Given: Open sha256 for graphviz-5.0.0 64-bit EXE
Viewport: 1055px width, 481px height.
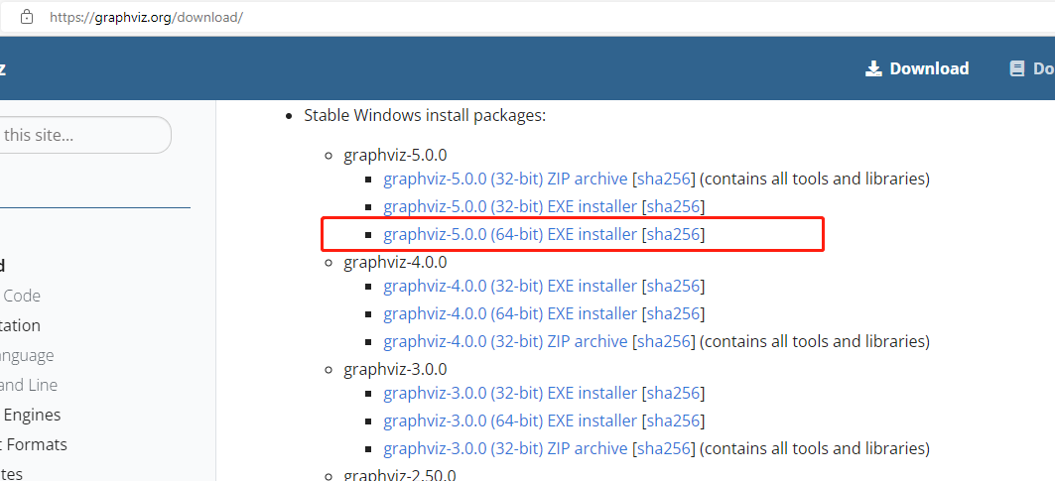Looking at the screenshot, I should [674, 234].
